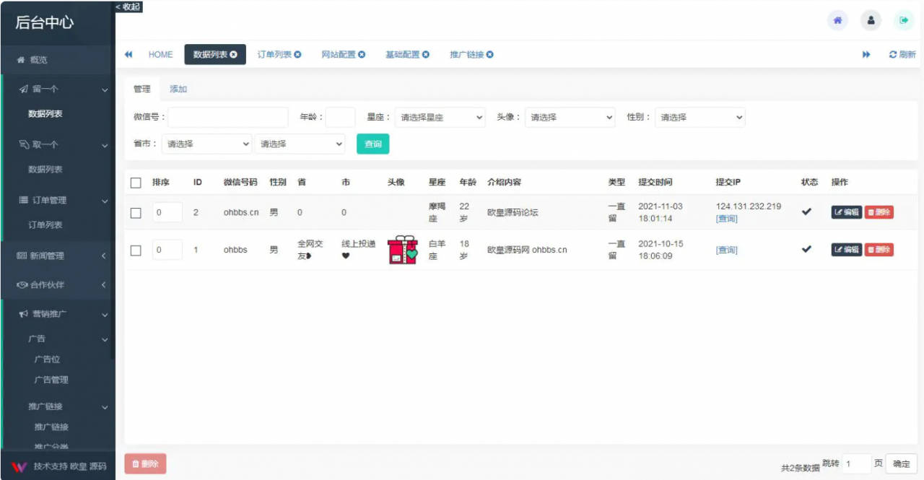The width and height of the screenshot is (924, 480).
Task: Collapse the 营销推广 sidebar menu
Action: click(x=58, y=315)
